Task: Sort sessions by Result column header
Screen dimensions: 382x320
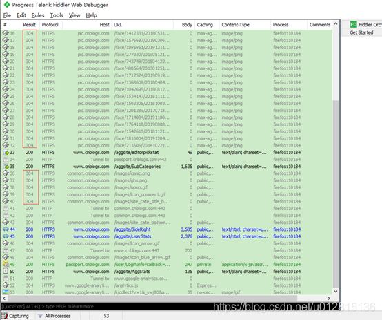Action: click(29, 25)
